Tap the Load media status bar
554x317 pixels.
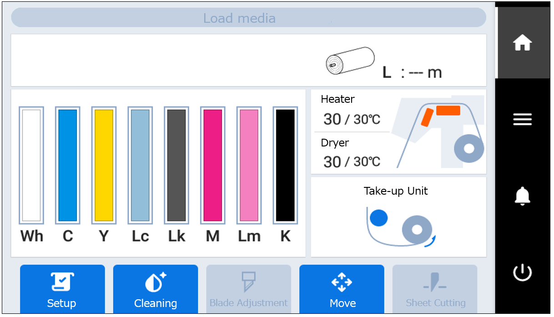coord(248,18)
